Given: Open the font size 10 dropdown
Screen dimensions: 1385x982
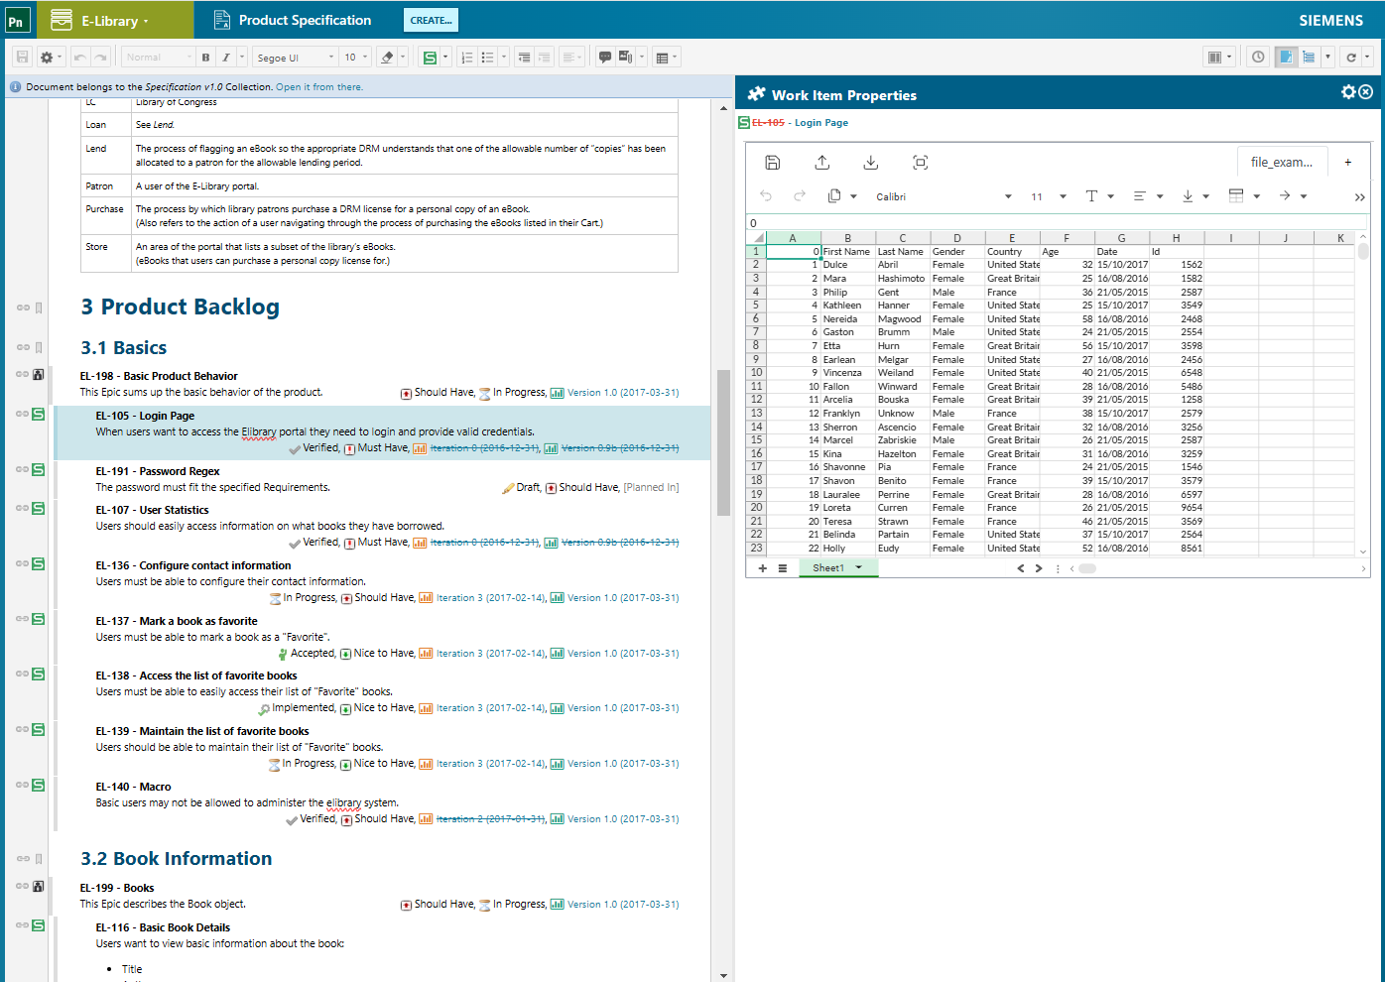Looking at the screenshot, I should 352,57.
